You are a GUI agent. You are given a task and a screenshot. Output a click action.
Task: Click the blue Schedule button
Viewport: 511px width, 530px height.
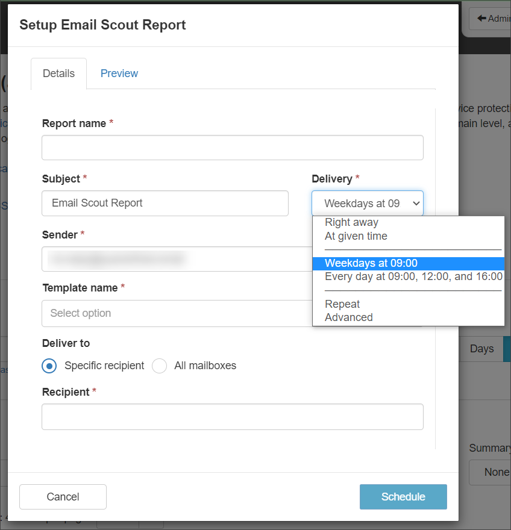[403, 497]
